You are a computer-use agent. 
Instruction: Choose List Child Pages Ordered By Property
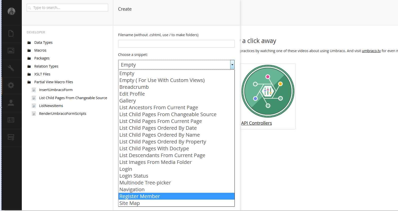(176, 142)
